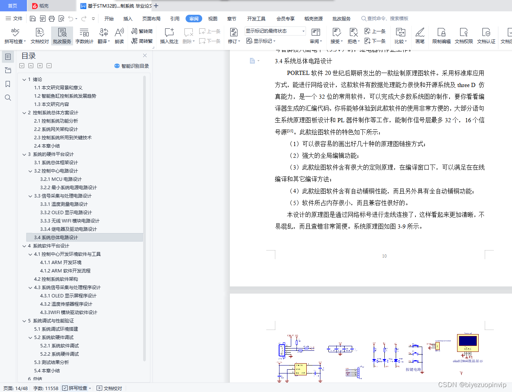Click the outline pane vertical scrollbar

click(144, 218)
